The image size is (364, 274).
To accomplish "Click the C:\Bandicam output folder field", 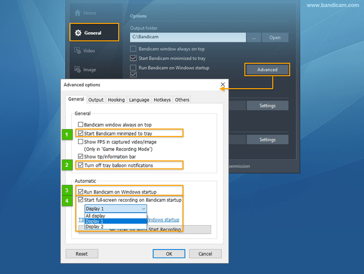I will pos(188,37).
